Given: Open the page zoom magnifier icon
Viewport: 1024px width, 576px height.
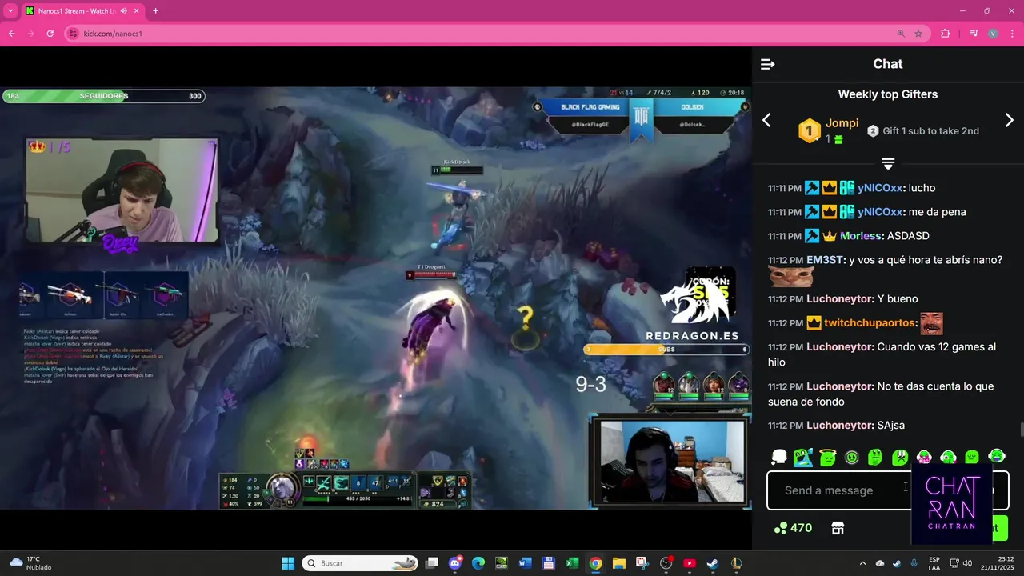Looking at the screenshot, I should point(901,34).
